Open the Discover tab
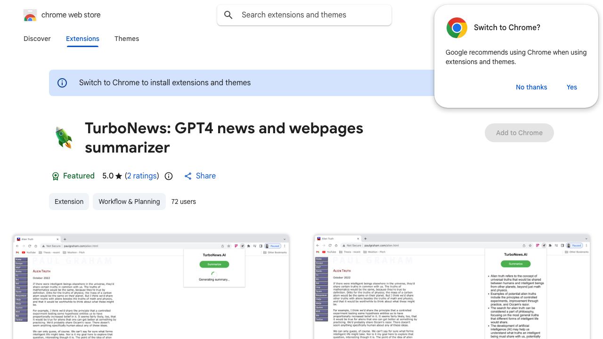This screenshot has height=339, width=603. click(37, 39)
